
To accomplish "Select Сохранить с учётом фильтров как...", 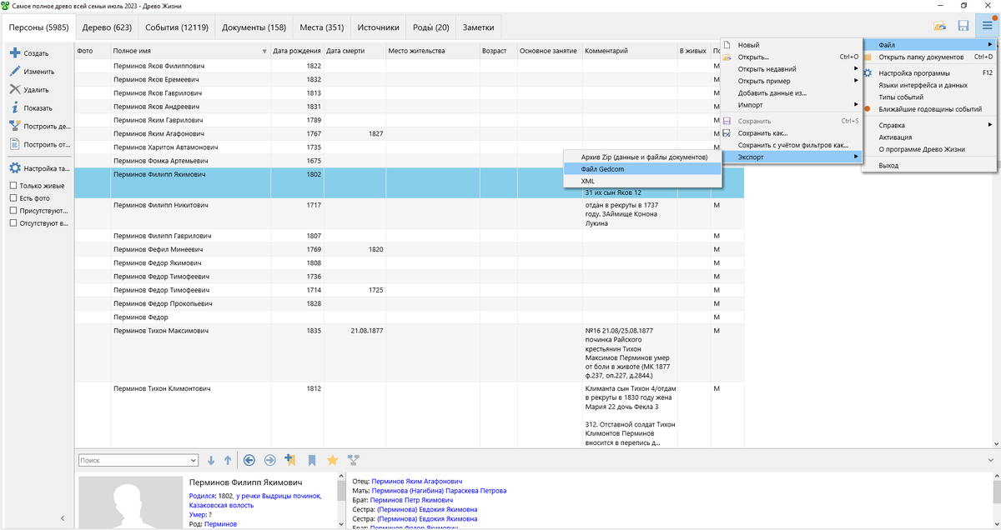I will [x=791, y=145].
